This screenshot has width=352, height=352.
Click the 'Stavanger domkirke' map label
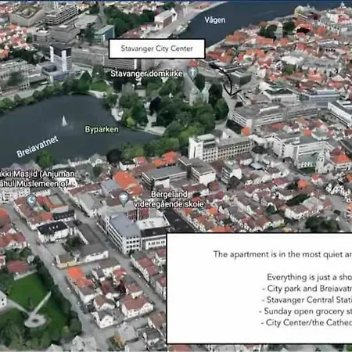[x=146, y=74]
